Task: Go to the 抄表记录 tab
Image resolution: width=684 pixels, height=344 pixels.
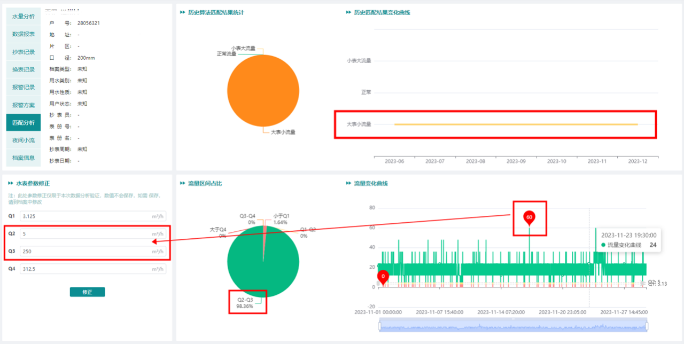Action: [x=24, y=52]
